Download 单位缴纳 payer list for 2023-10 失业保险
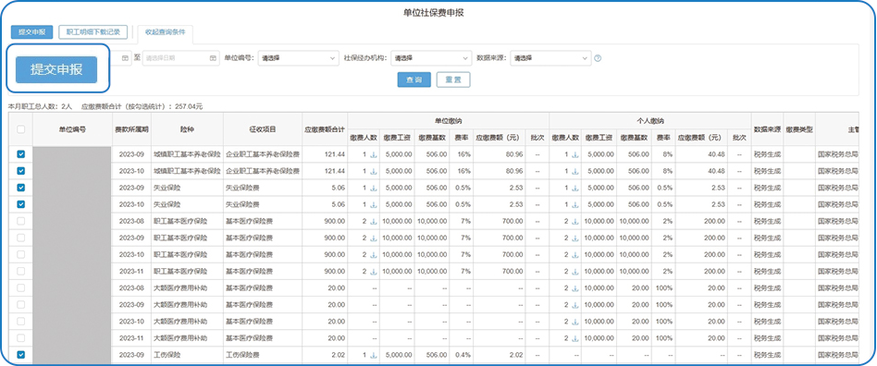 click(x=374, y=204)
